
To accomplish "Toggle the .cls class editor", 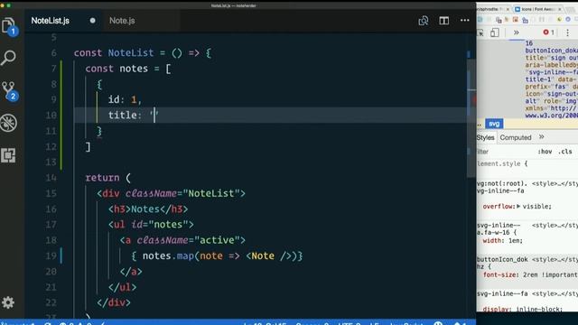I will (x=564, y=152).
